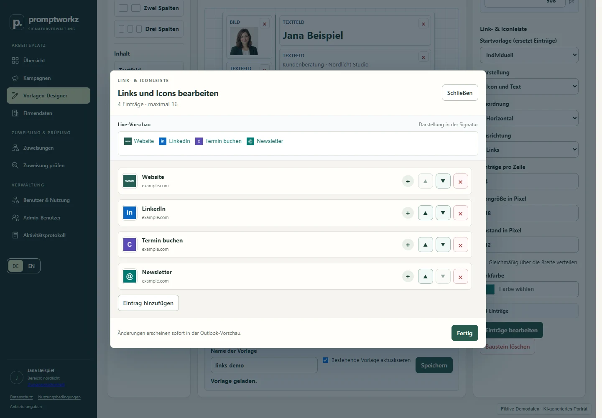Viewport: 602px width, 418px height.
Task: Click the Name der Vorlage input field
Action: (x=264, y=365)
